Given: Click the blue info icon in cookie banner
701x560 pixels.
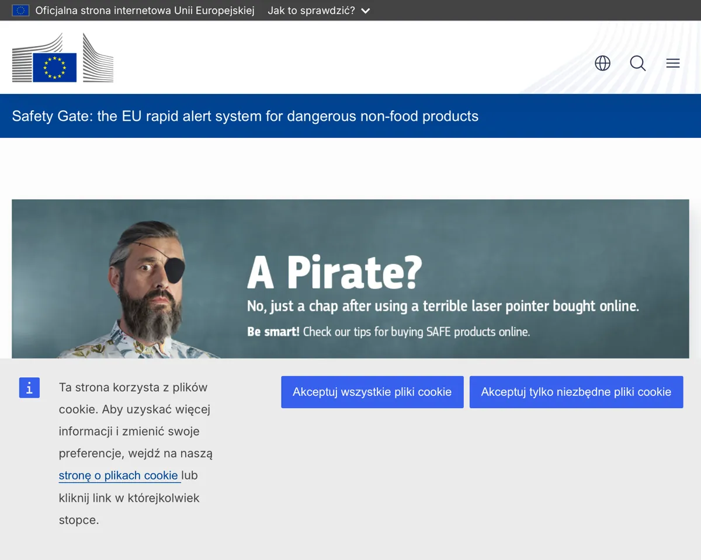Looking at the screenshot, I should 29,388.
